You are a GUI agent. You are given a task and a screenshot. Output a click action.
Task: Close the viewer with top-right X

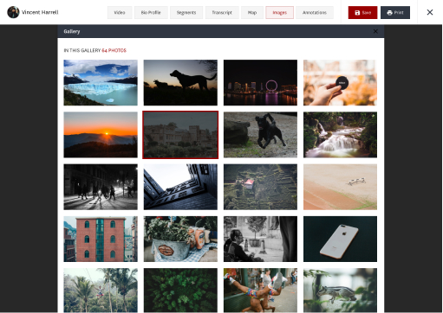tap(430, 12)
